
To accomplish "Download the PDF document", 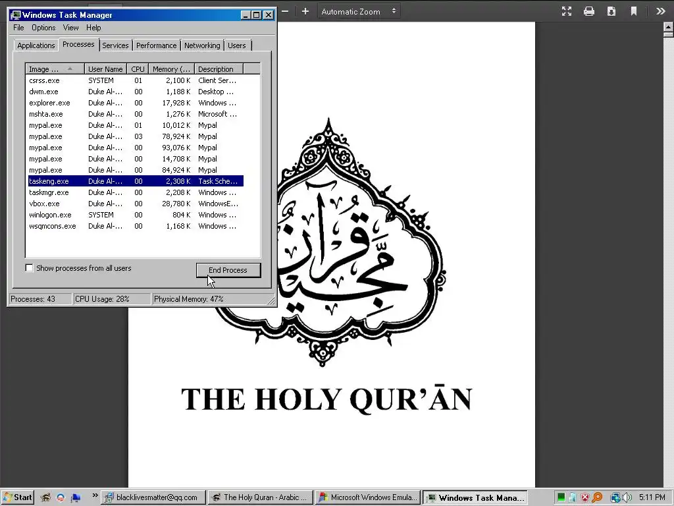I will (x=611, y=11).
